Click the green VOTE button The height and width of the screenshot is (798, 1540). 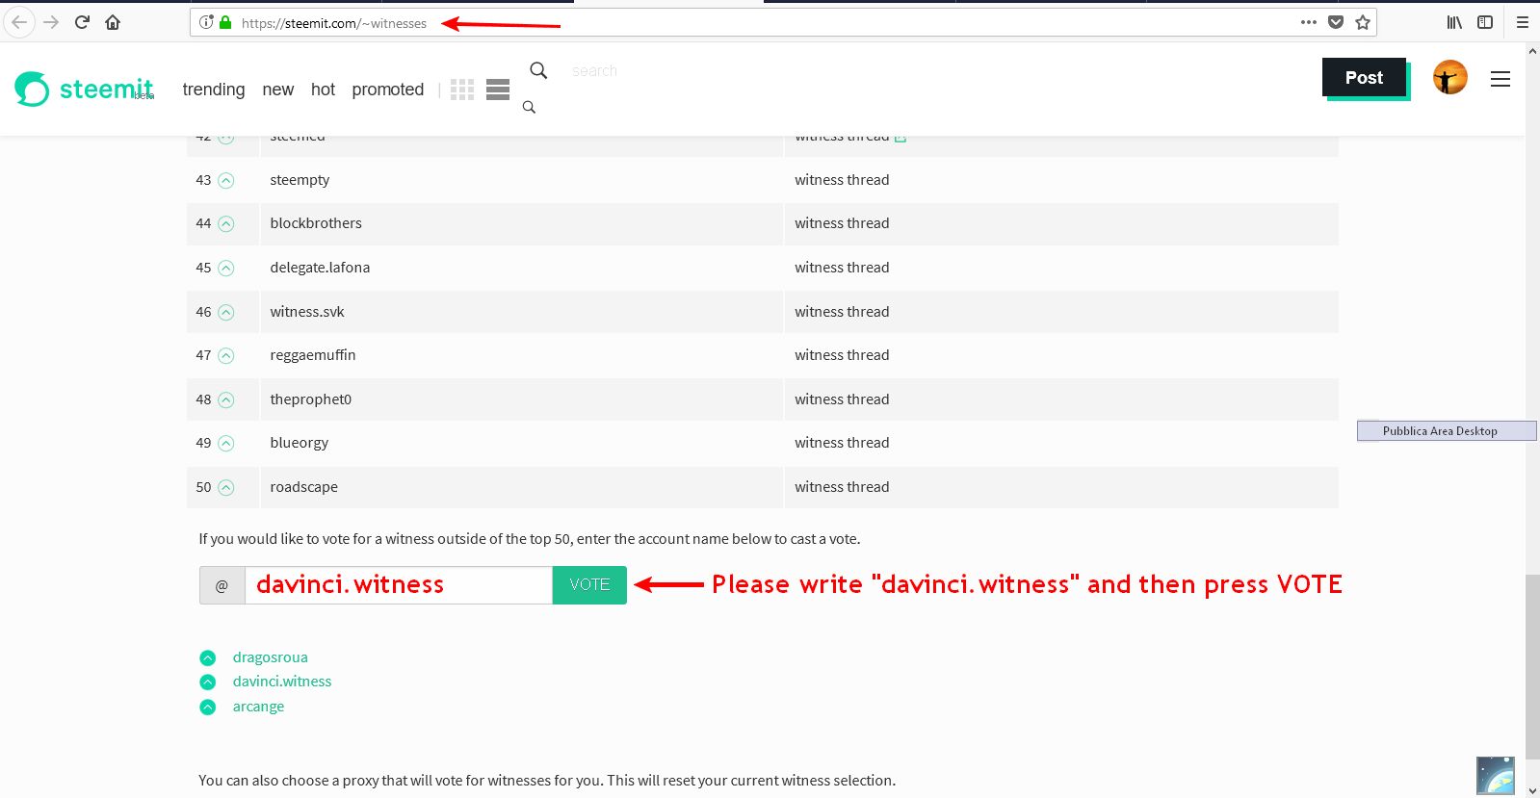589,585
